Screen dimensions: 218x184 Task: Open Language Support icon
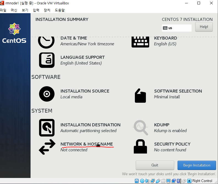pos(47,60)
